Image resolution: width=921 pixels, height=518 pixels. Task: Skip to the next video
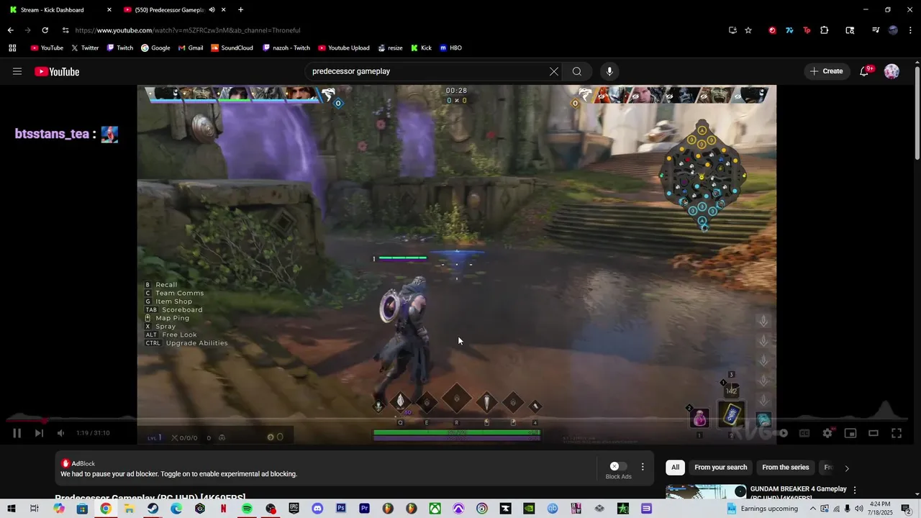(39, 433)
